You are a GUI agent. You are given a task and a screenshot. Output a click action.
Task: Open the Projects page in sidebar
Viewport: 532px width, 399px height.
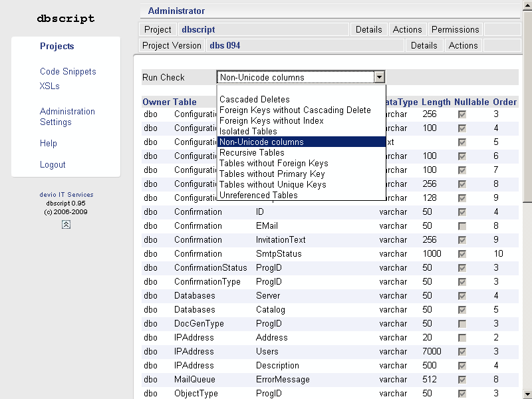point(57,46)
